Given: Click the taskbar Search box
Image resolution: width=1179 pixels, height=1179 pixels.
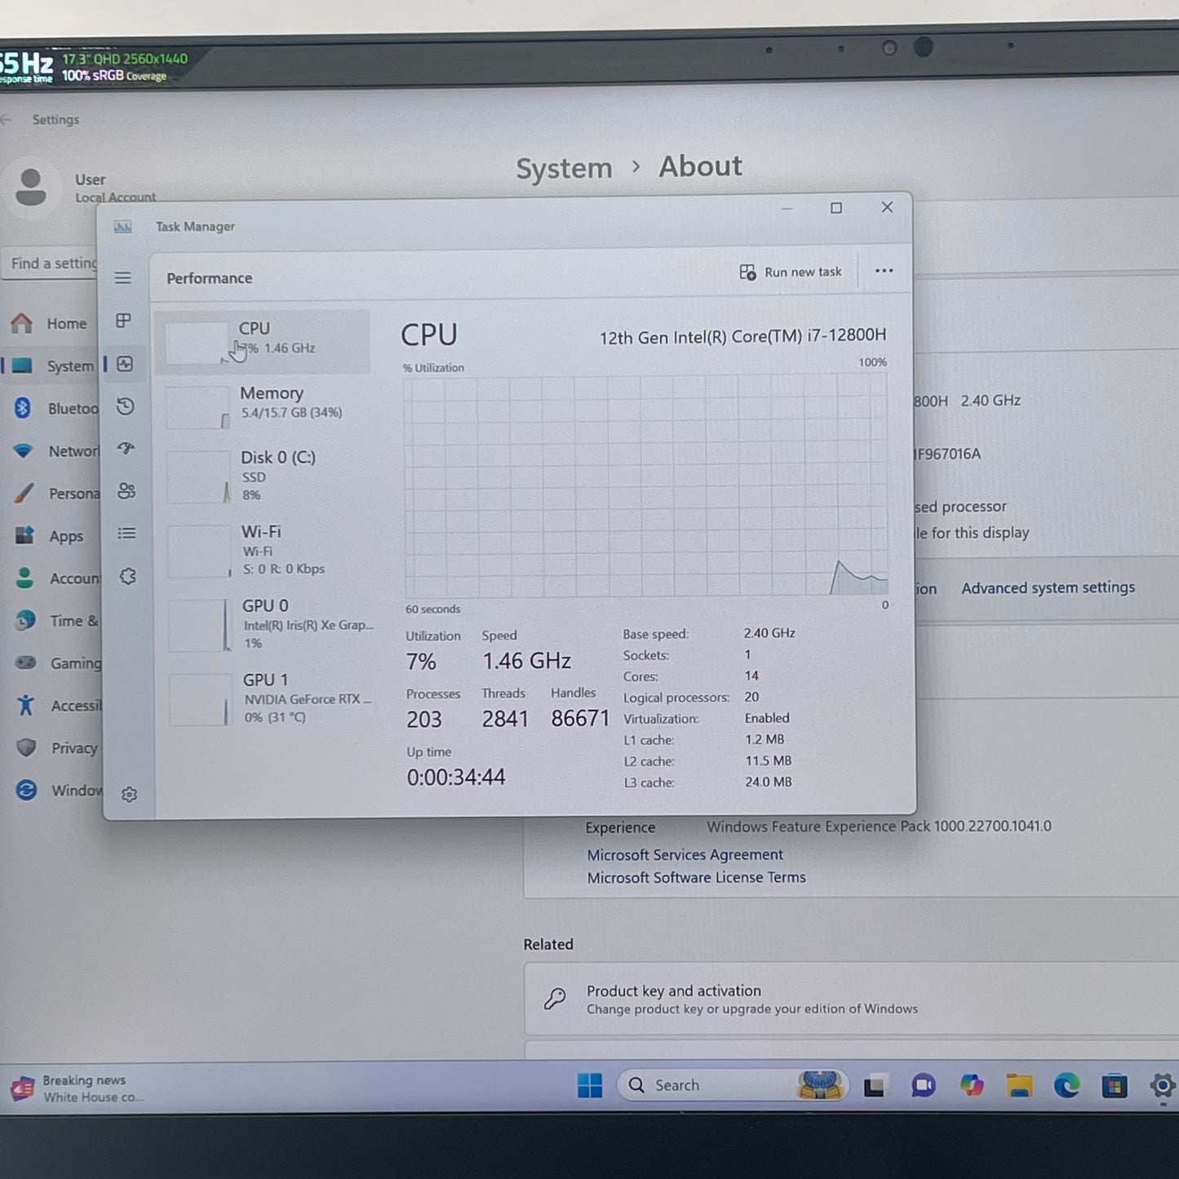Looking at the screenshot, I should click(732, 1085).
